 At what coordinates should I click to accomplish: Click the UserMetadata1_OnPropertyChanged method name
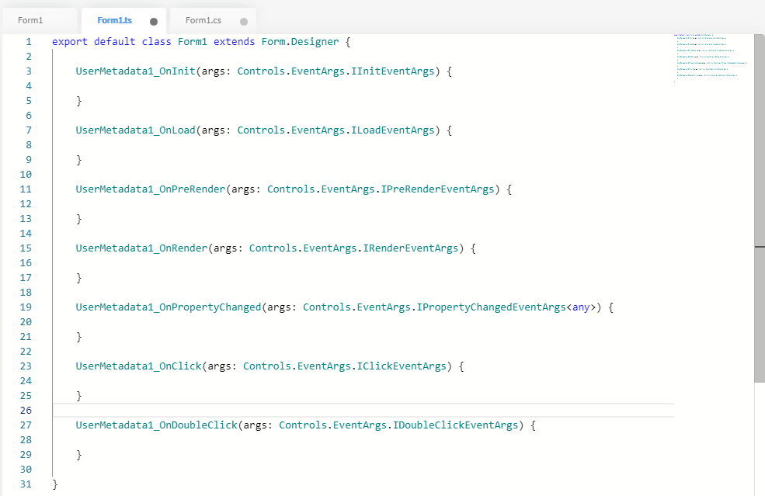coord(168,307)
